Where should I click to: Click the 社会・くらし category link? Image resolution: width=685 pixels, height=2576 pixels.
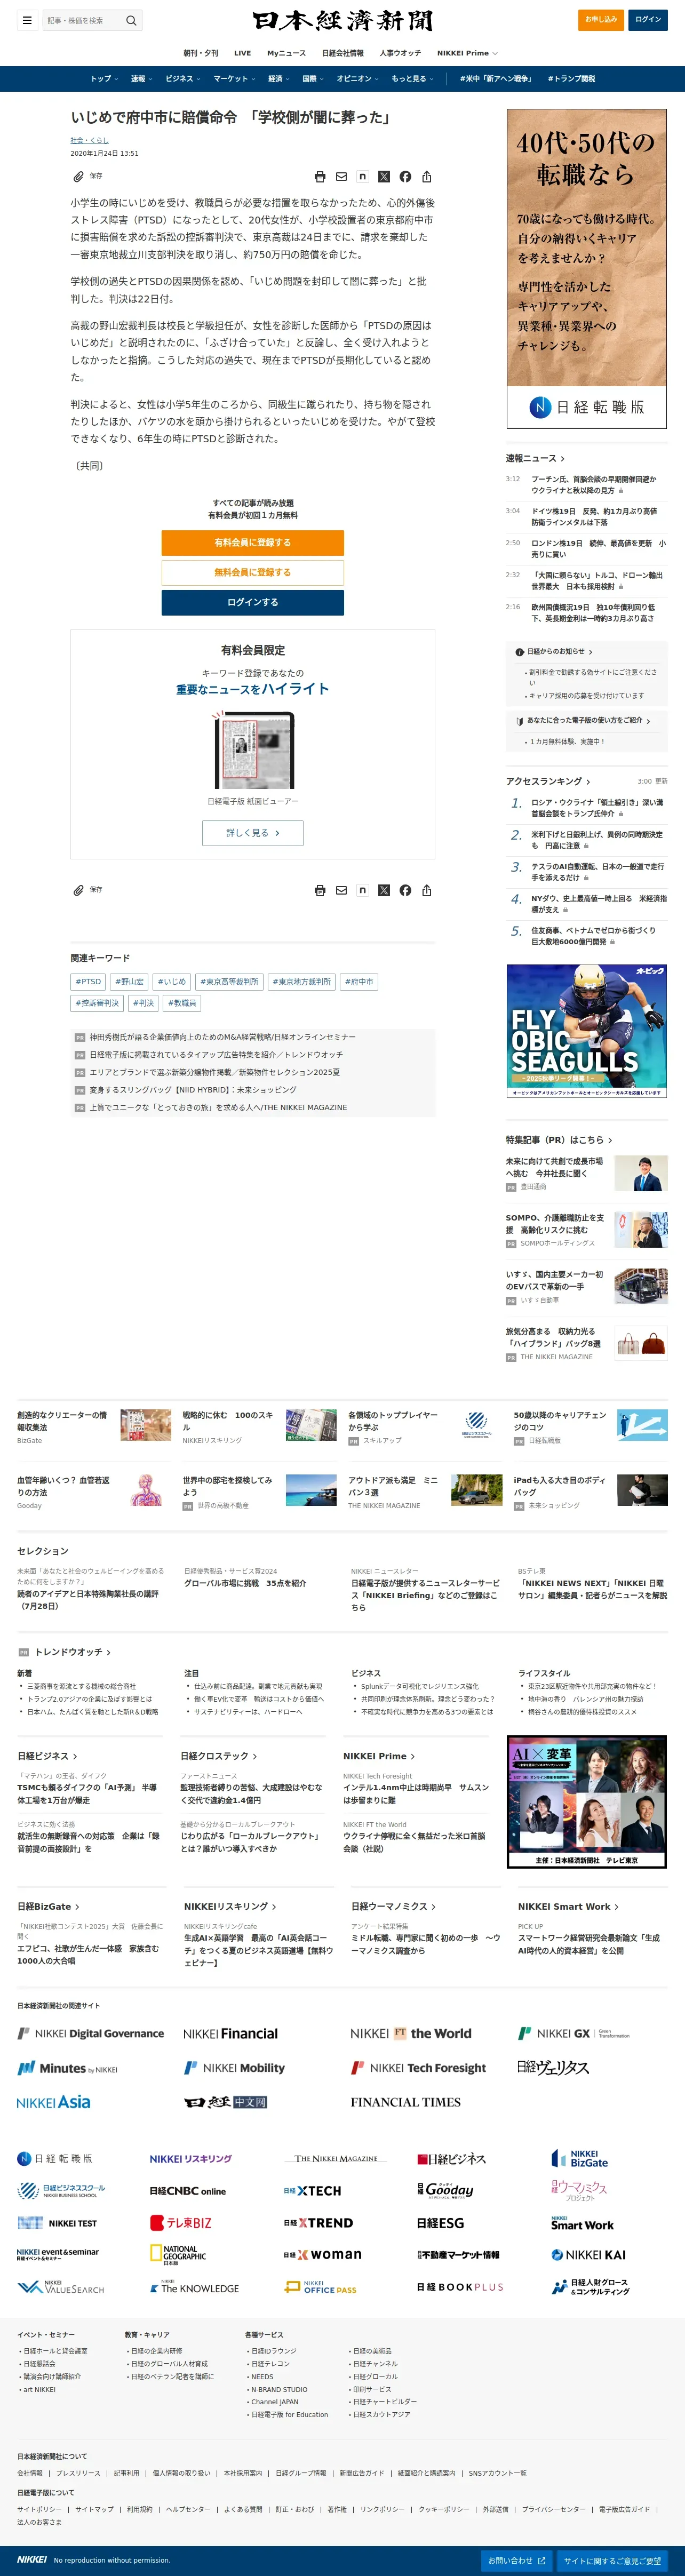pyautogui.click(x=89, y=140)
